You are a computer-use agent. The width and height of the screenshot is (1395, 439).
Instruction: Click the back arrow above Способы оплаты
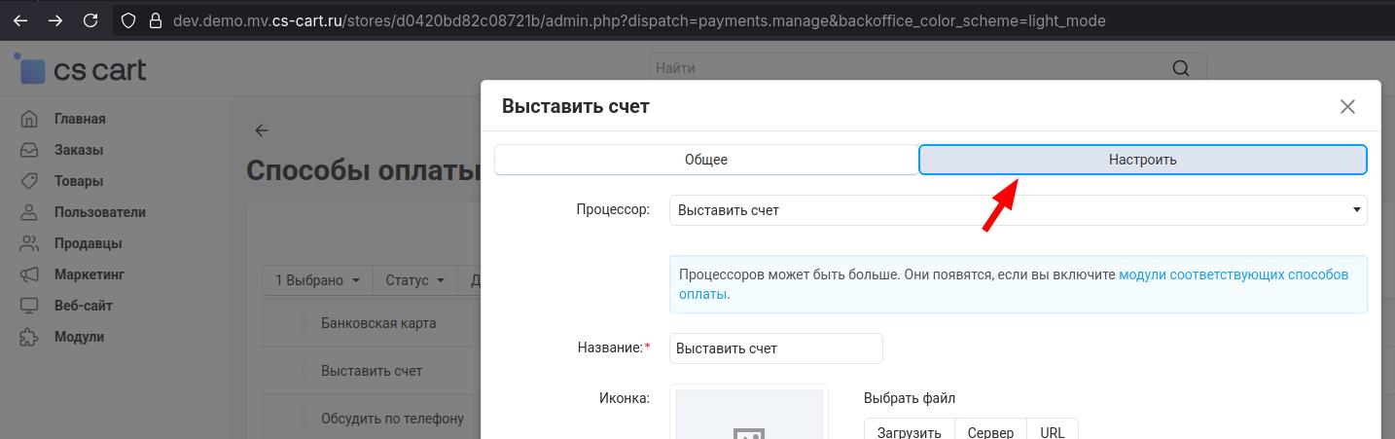[x=261, y=130]
